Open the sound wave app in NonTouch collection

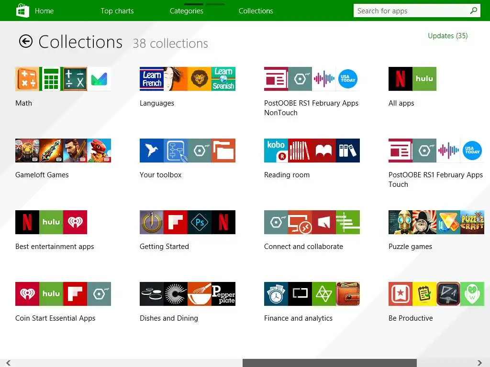pyautogui.click(x=324, y=79)
